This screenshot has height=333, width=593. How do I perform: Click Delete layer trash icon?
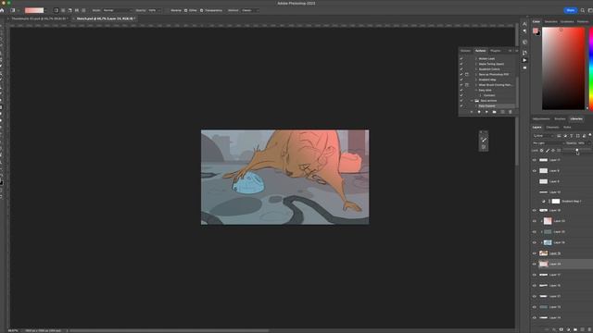tap(589, 329)
